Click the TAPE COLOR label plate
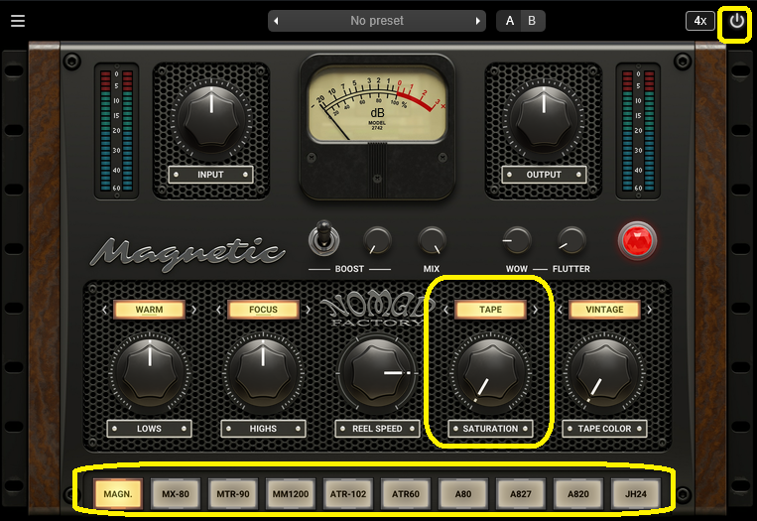The image size is (757, 521). click(604, 429)
